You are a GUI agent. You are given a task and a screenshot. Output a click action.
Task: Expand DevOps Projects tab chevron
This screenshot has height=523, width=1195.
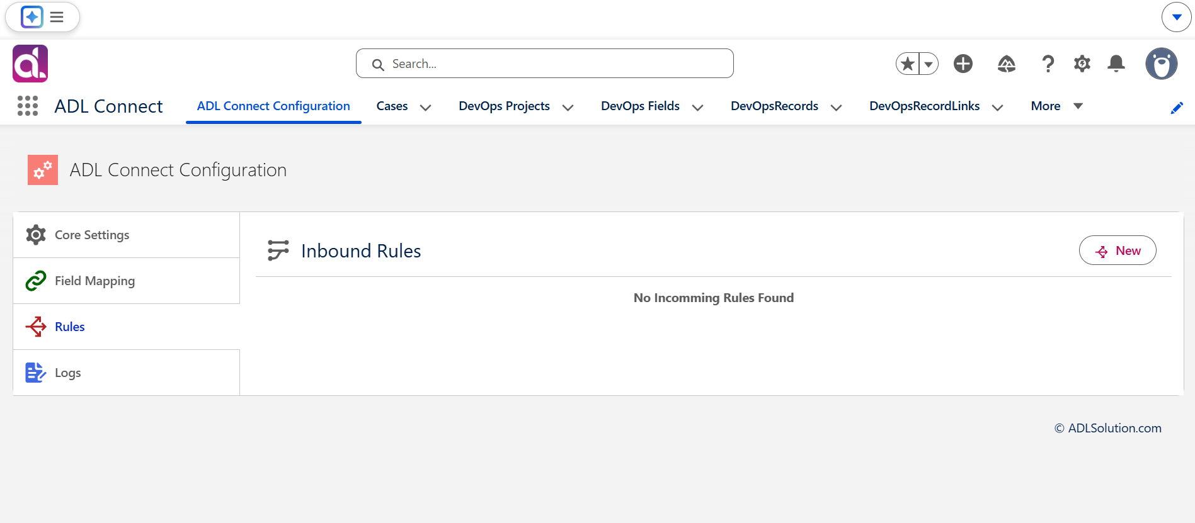click(568, 107)
